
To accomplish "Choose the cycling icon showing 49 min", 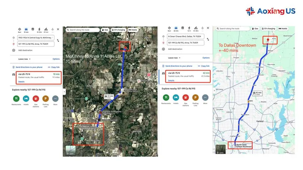I will point(46,29).
